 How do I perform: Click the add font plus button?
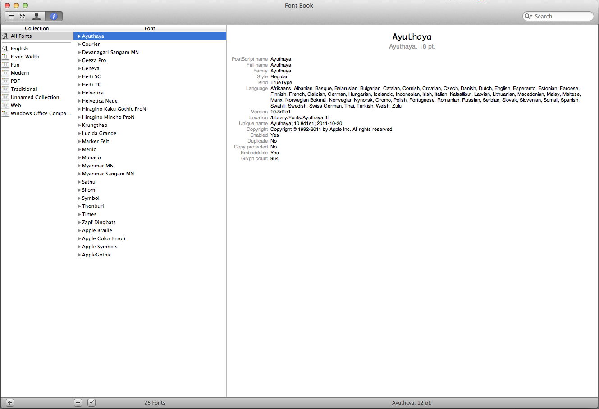[x=78, y=403]
